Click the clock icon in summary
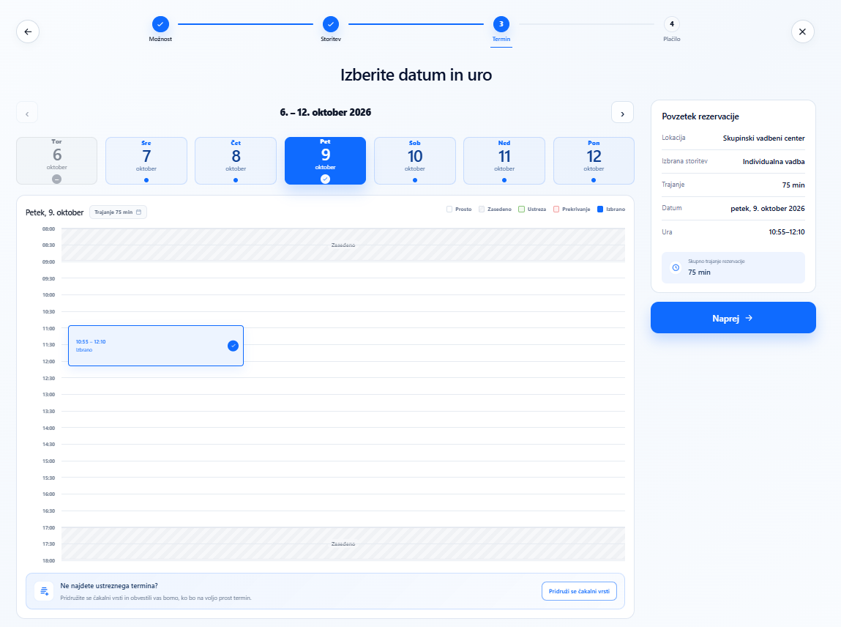 (x=676, y=267)
